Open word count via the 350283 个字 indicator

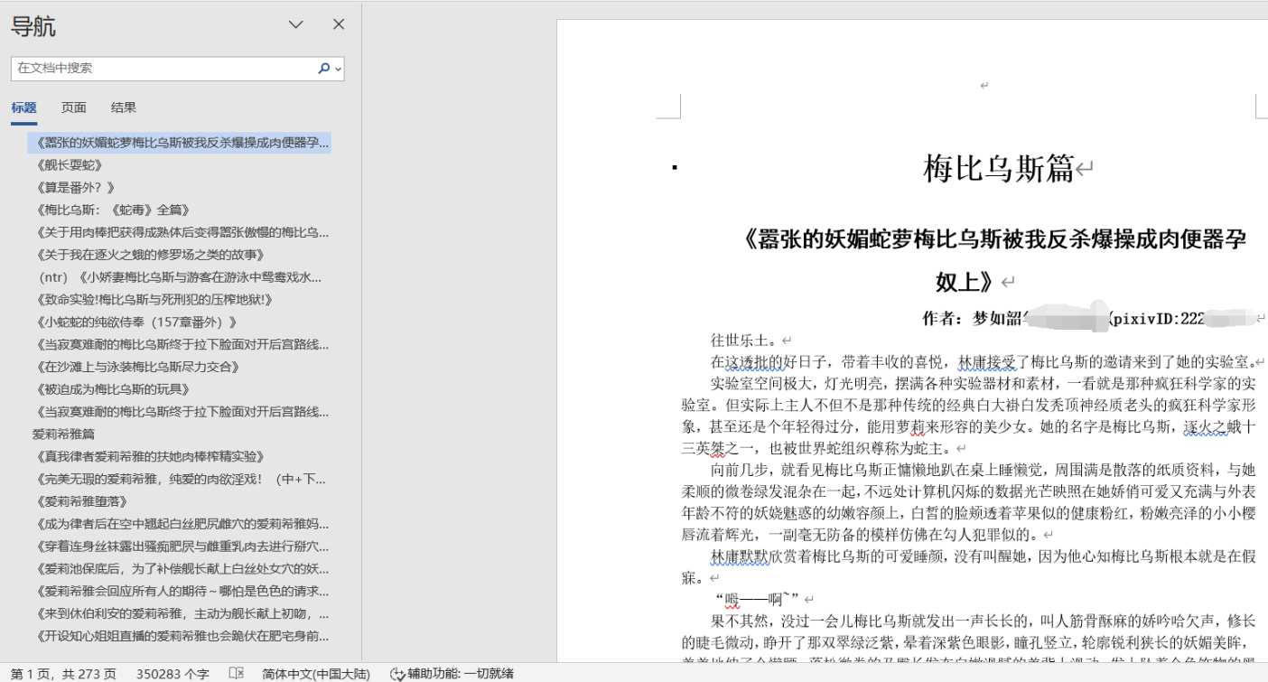tap(163, 672)
